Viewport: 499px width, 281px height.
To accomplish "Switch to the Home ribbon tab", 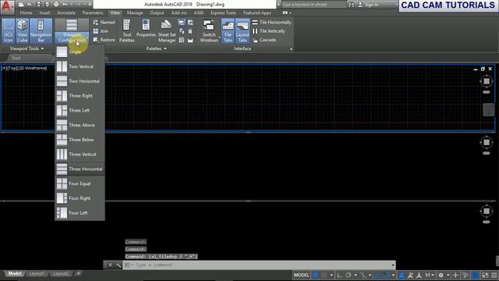I will click(x=26, y=12).
